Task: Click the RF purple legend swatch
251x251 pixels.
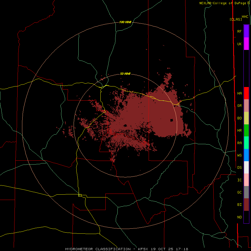Action: pyautogui.click(x=246, y=31)
